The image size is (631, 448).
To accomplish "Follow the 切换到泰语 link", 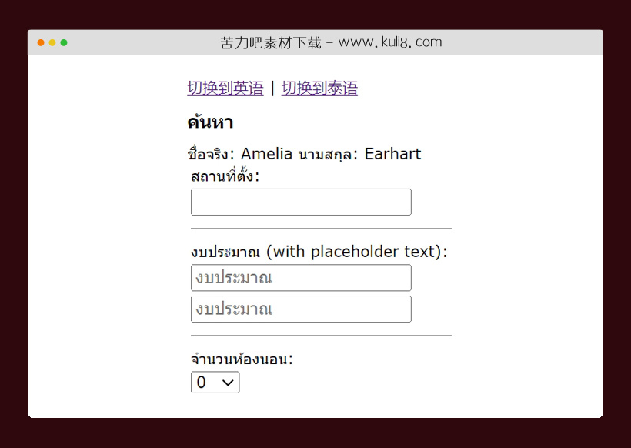I will (319, 89).
